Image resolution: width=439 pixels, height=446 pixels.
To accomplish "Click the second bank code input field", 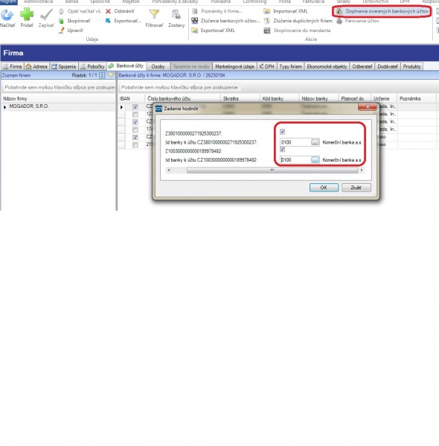I will pos(295,160).
